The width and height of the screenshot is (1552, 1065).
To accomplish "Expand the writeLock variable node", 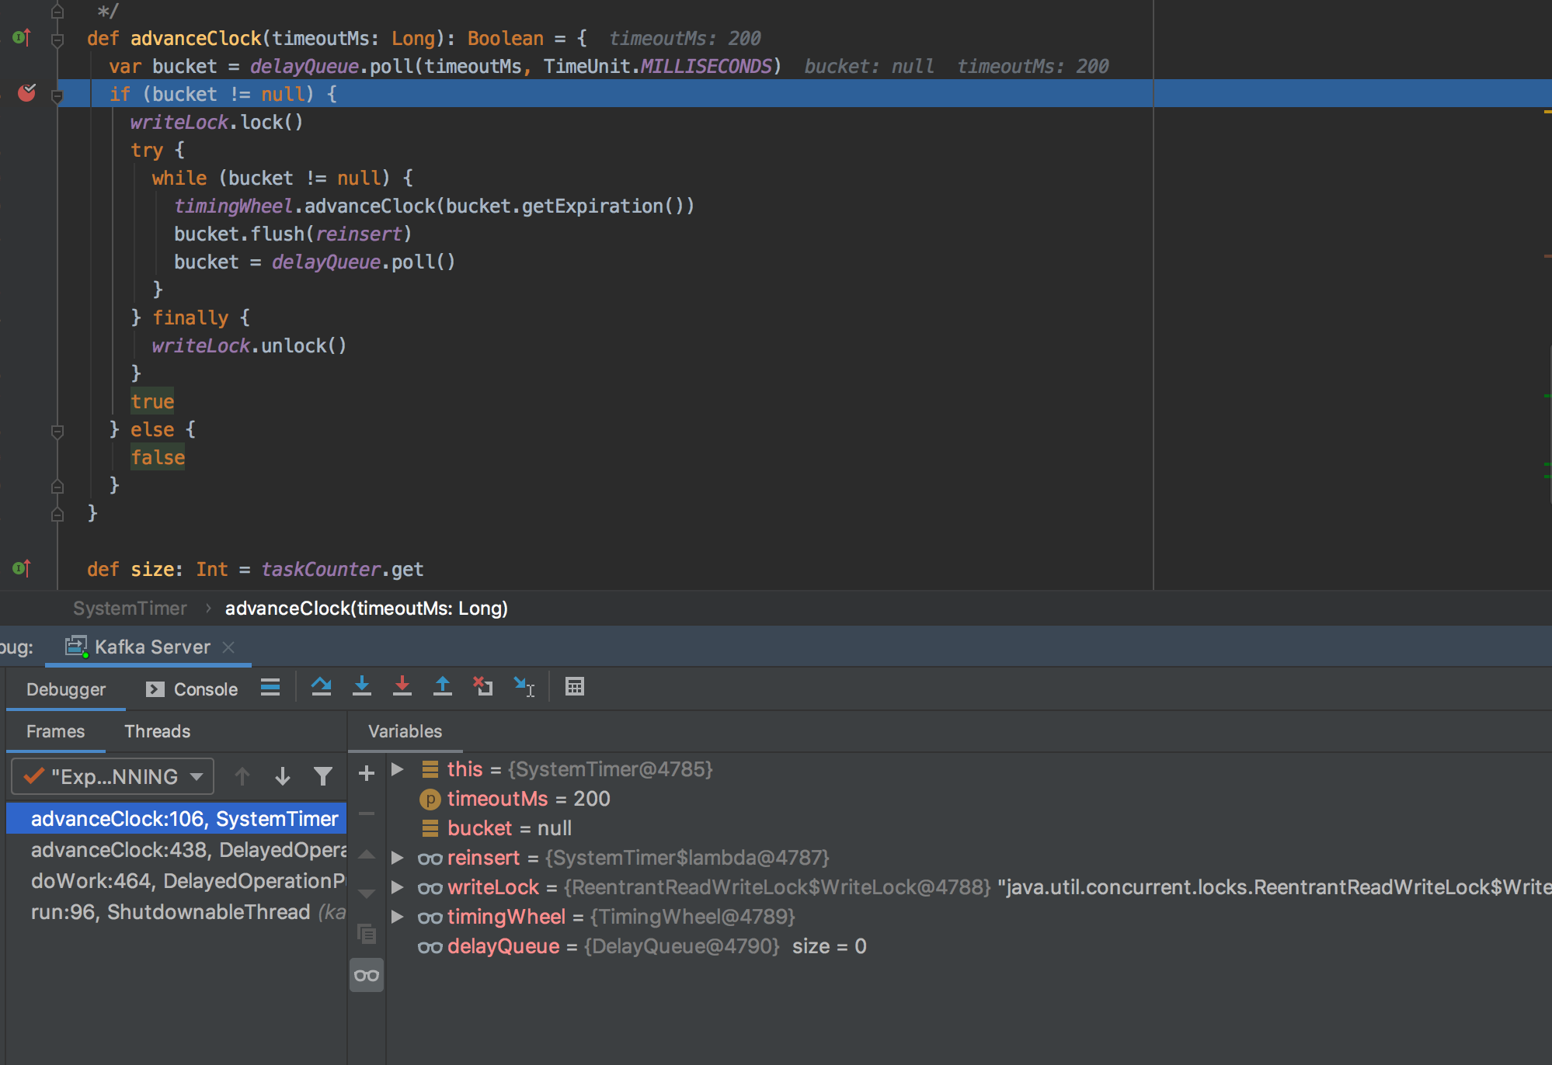I will point(398,887).
